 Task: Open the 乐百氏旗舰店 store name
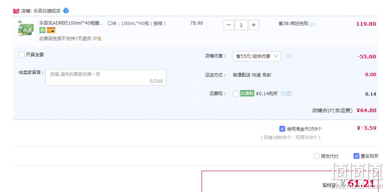(47, 11)
